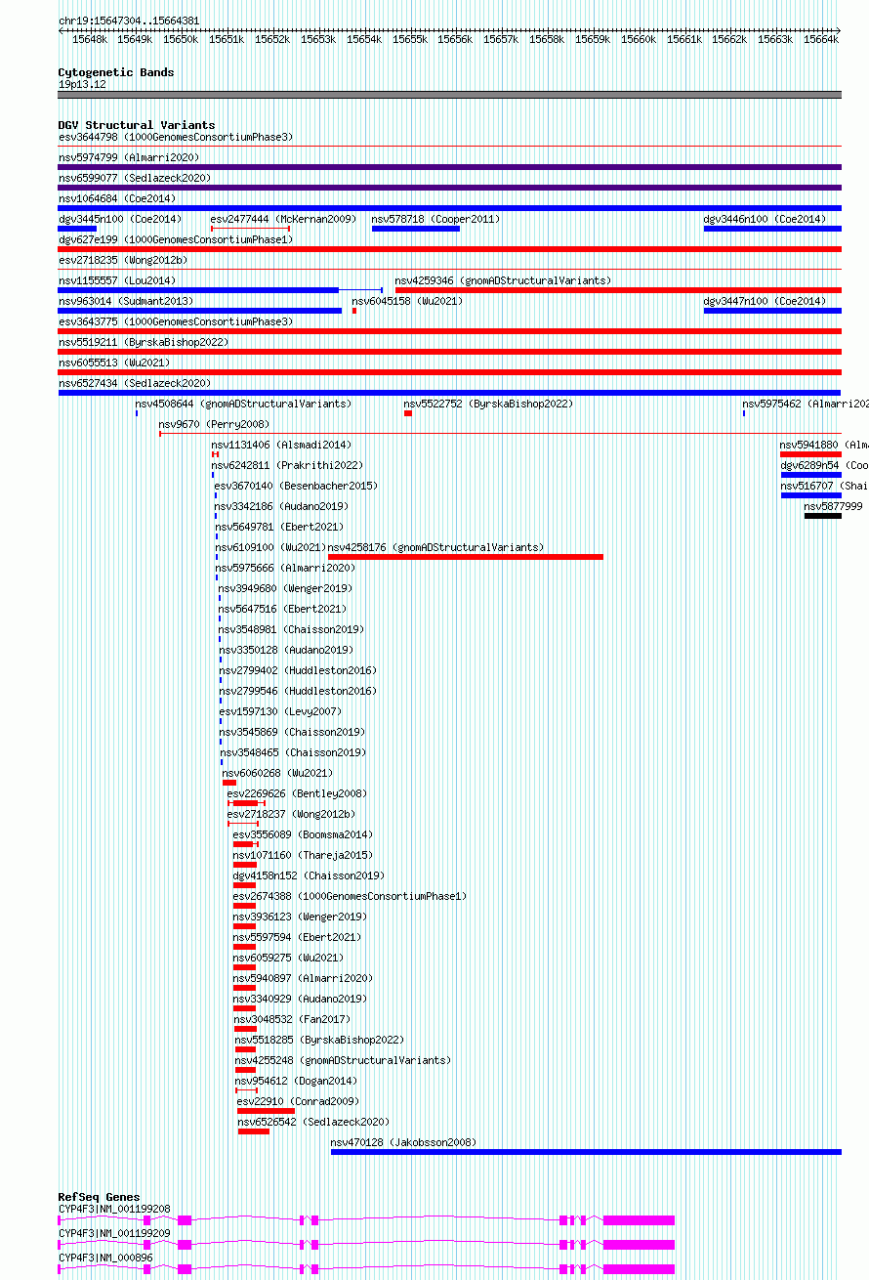Open esv3670140 (Besenbacher2015) variant

[297, 486]
